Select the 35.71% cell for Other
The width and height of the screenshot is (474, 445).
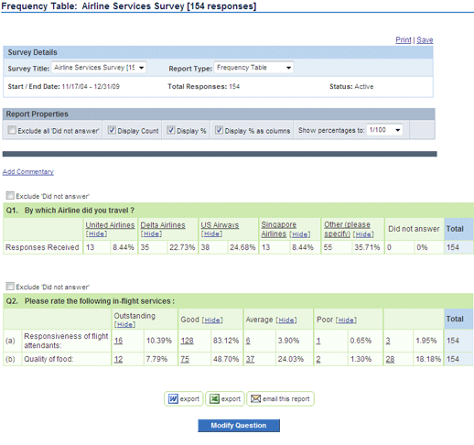click(367, 247)
